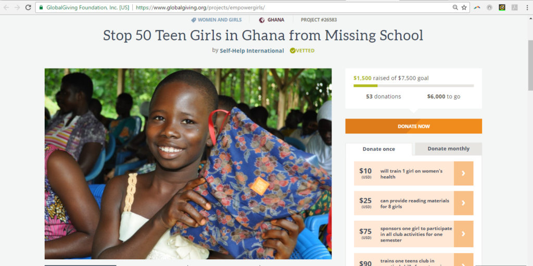
Task: Click the green secure padlock icon
Action: point(41,7)
